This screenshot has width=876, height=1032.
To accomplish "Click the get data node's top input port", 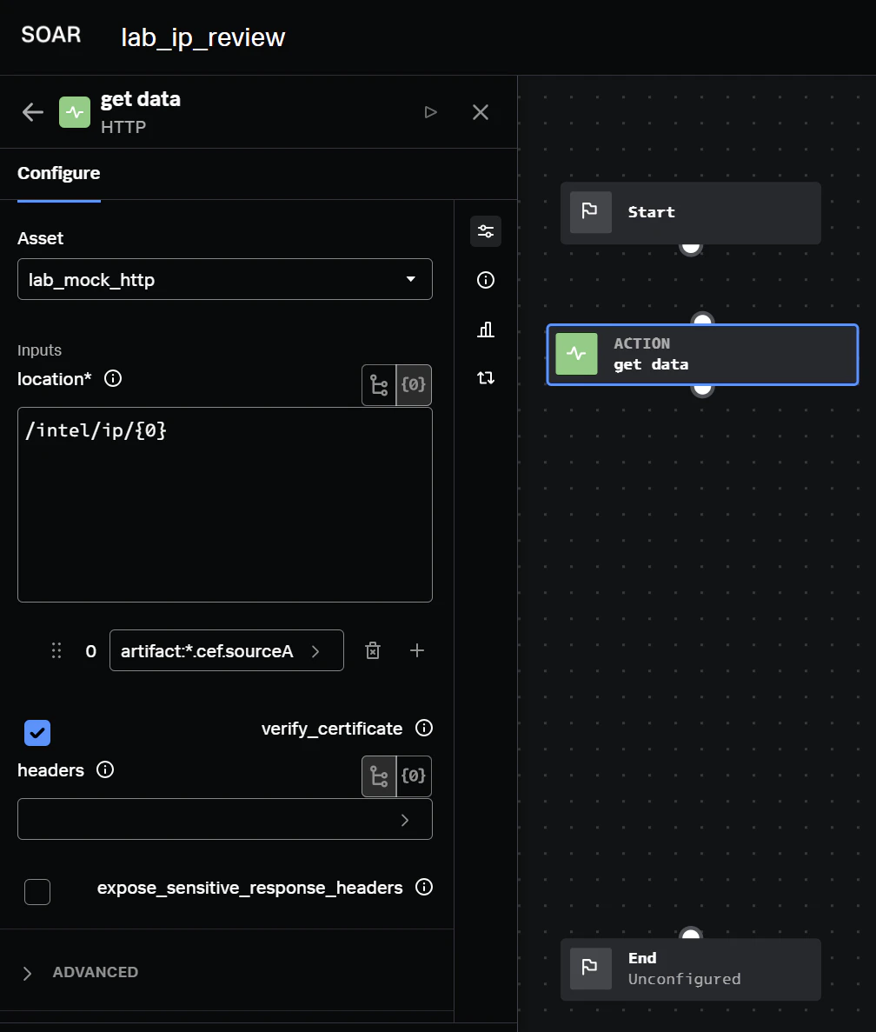I will pos(703,320).
